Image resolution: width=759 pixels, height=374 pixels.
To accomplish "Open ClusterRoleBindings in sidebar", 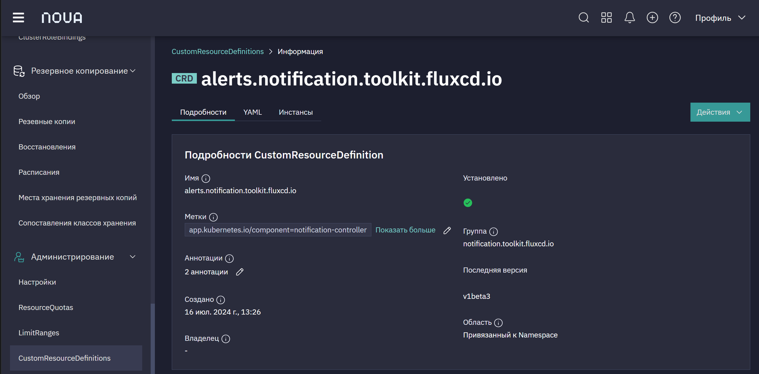I will coord(52,37).
